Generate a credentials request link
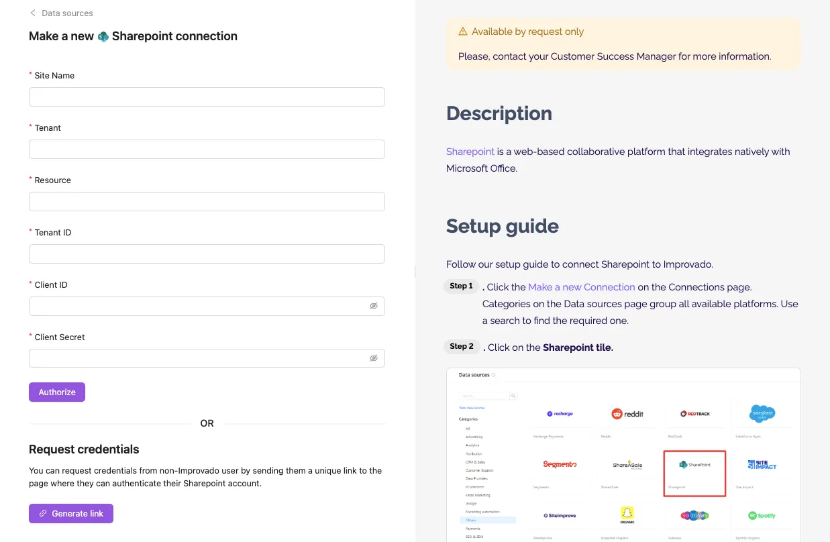Viewport: 830px width, 542px height. pyautogui.click(x=71, y=513)
